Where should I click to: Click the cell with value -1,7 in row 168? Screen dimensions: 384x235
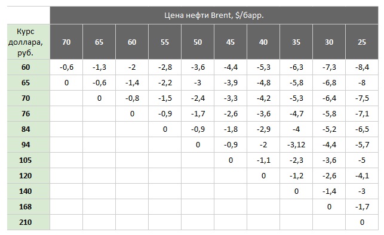tap(362, 207)
